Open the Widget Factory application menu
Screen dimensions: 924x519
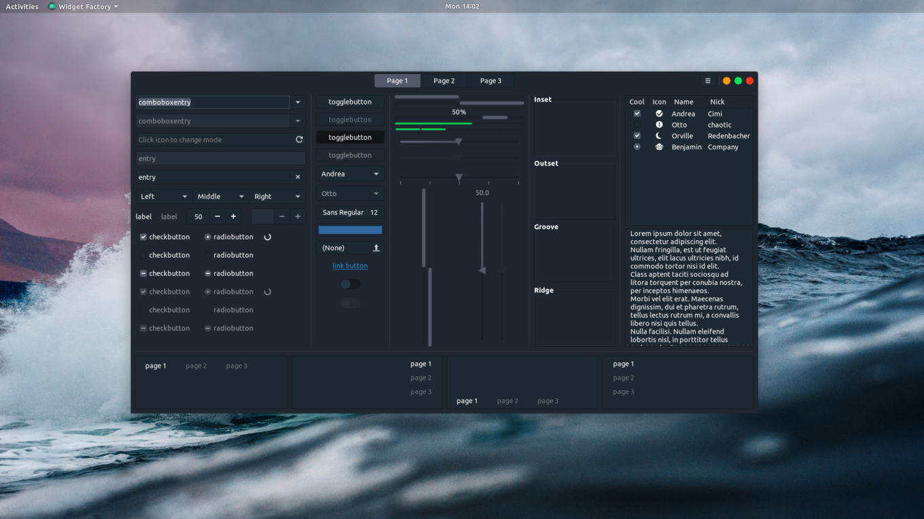[x=83, y=6]
